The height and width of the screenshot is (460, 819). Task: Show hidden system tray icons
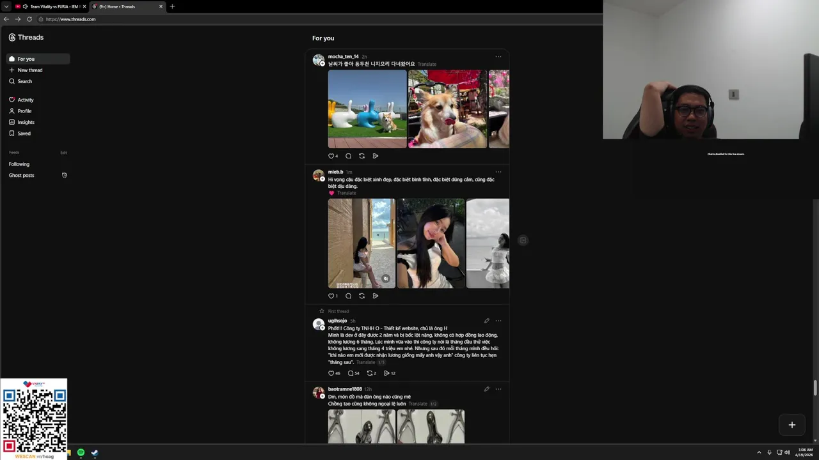coord(759,453)
